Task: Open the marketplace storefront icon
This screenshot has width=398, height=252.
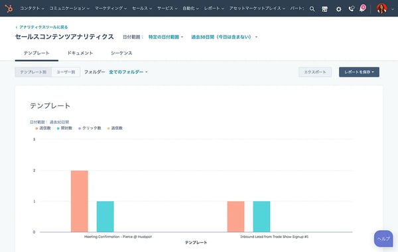Action: (x=324, y=9)
